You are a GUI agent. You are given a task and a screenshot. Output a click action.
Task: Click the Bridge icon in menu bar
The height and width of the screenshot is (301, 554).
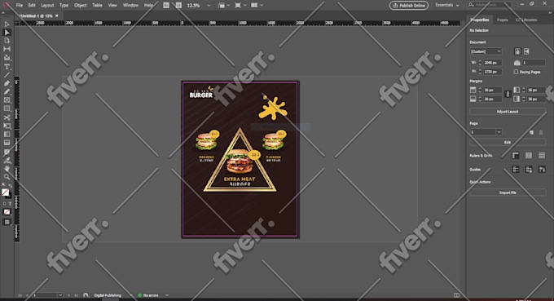pos(166,6)
